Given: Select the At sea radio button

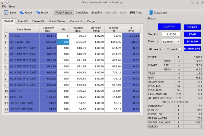Looking at the screenshot, I should click(x=161, y=49).
